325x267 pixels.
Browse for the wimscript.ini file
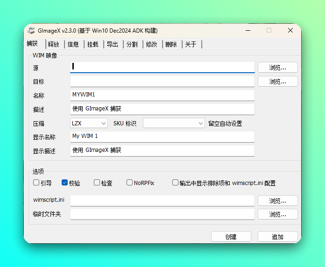click(x=278, y=201)
